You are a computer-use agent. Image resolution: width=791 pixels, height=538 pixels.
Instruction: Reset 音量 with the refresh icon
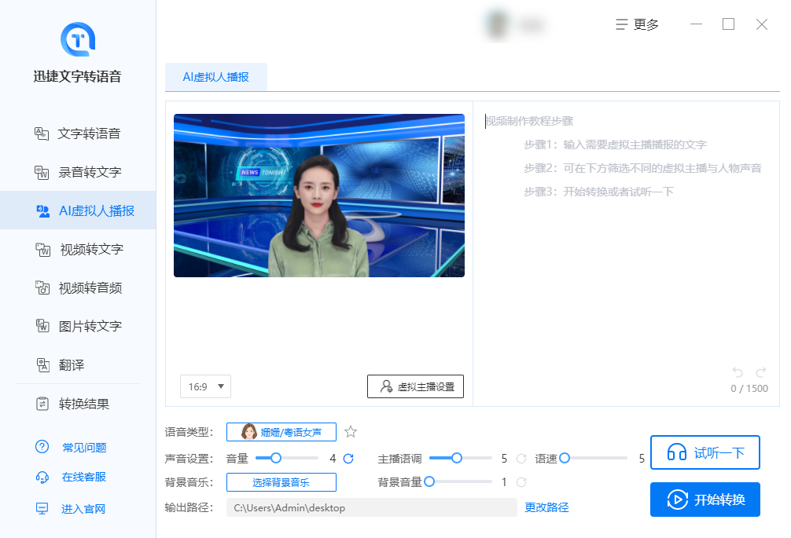(348, 459)
